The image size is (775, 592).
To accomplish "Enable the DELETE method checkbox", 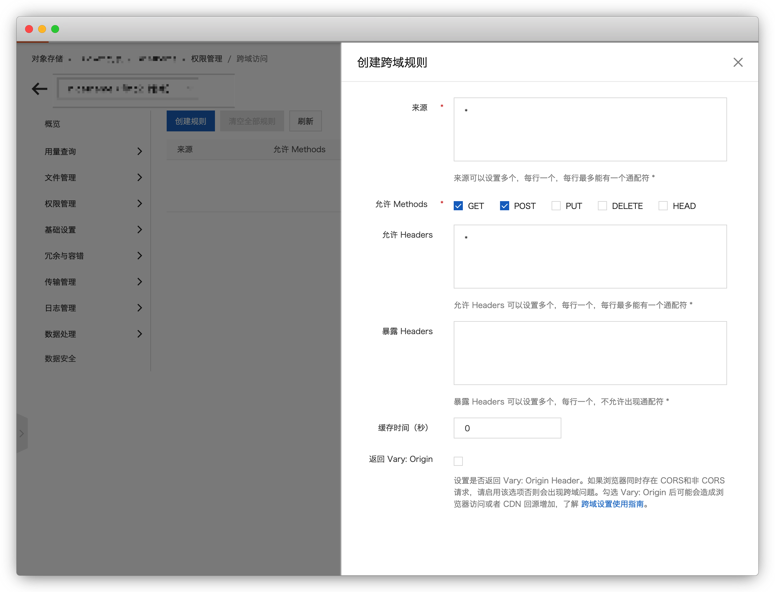I will (602, 206).
